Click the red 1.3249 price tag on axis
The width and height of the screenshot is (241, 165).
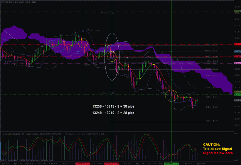pyautogui.click(x=238, y=57)
